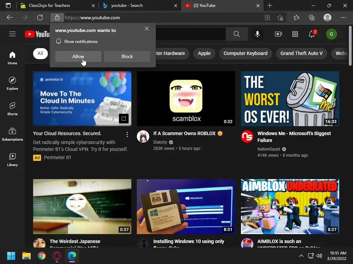Image resolution: width=353 pixels, height=264 pixels.
Task: Click the YouTube search box
Action: coord(190,34)
